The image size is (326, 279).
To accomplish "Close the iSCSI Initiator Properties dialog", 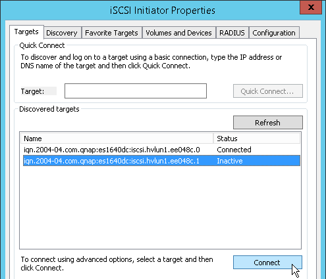I will coord(311,7).
